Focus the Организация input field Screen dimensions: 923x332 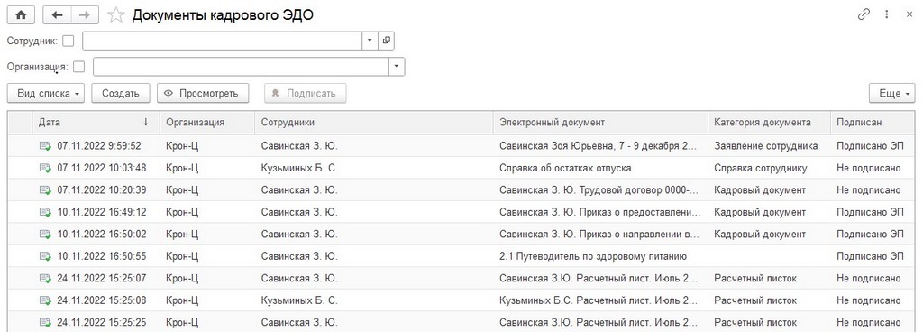[x=241, y=67]
